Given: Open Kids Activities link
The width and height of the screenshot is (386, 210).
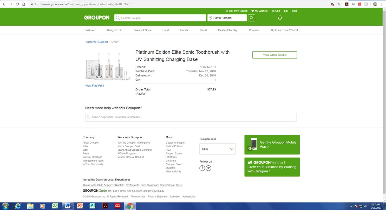Looking at the screenshot, I should pos(106,185).
